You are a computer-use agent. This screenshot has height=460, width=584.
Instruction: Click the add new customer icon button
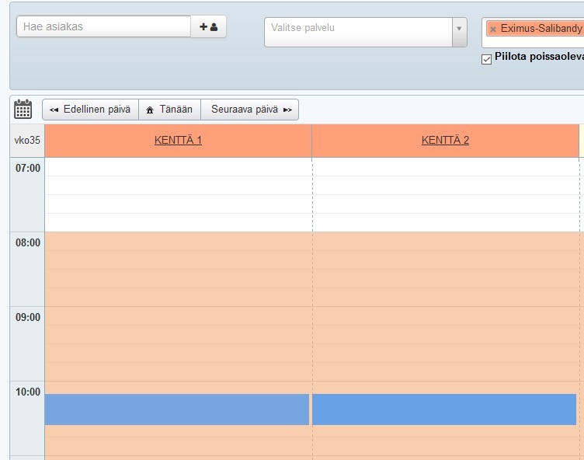[x=208, y=26]
